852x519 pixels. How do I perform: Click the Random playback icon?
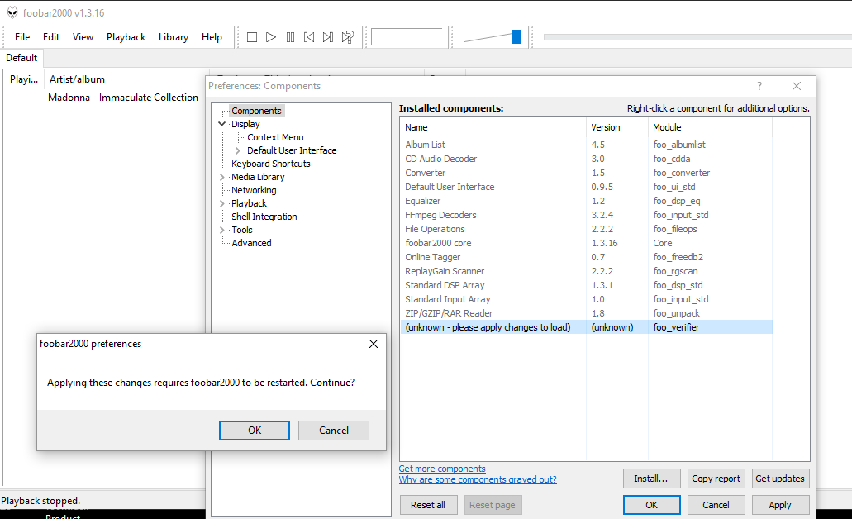coord(348,37)
